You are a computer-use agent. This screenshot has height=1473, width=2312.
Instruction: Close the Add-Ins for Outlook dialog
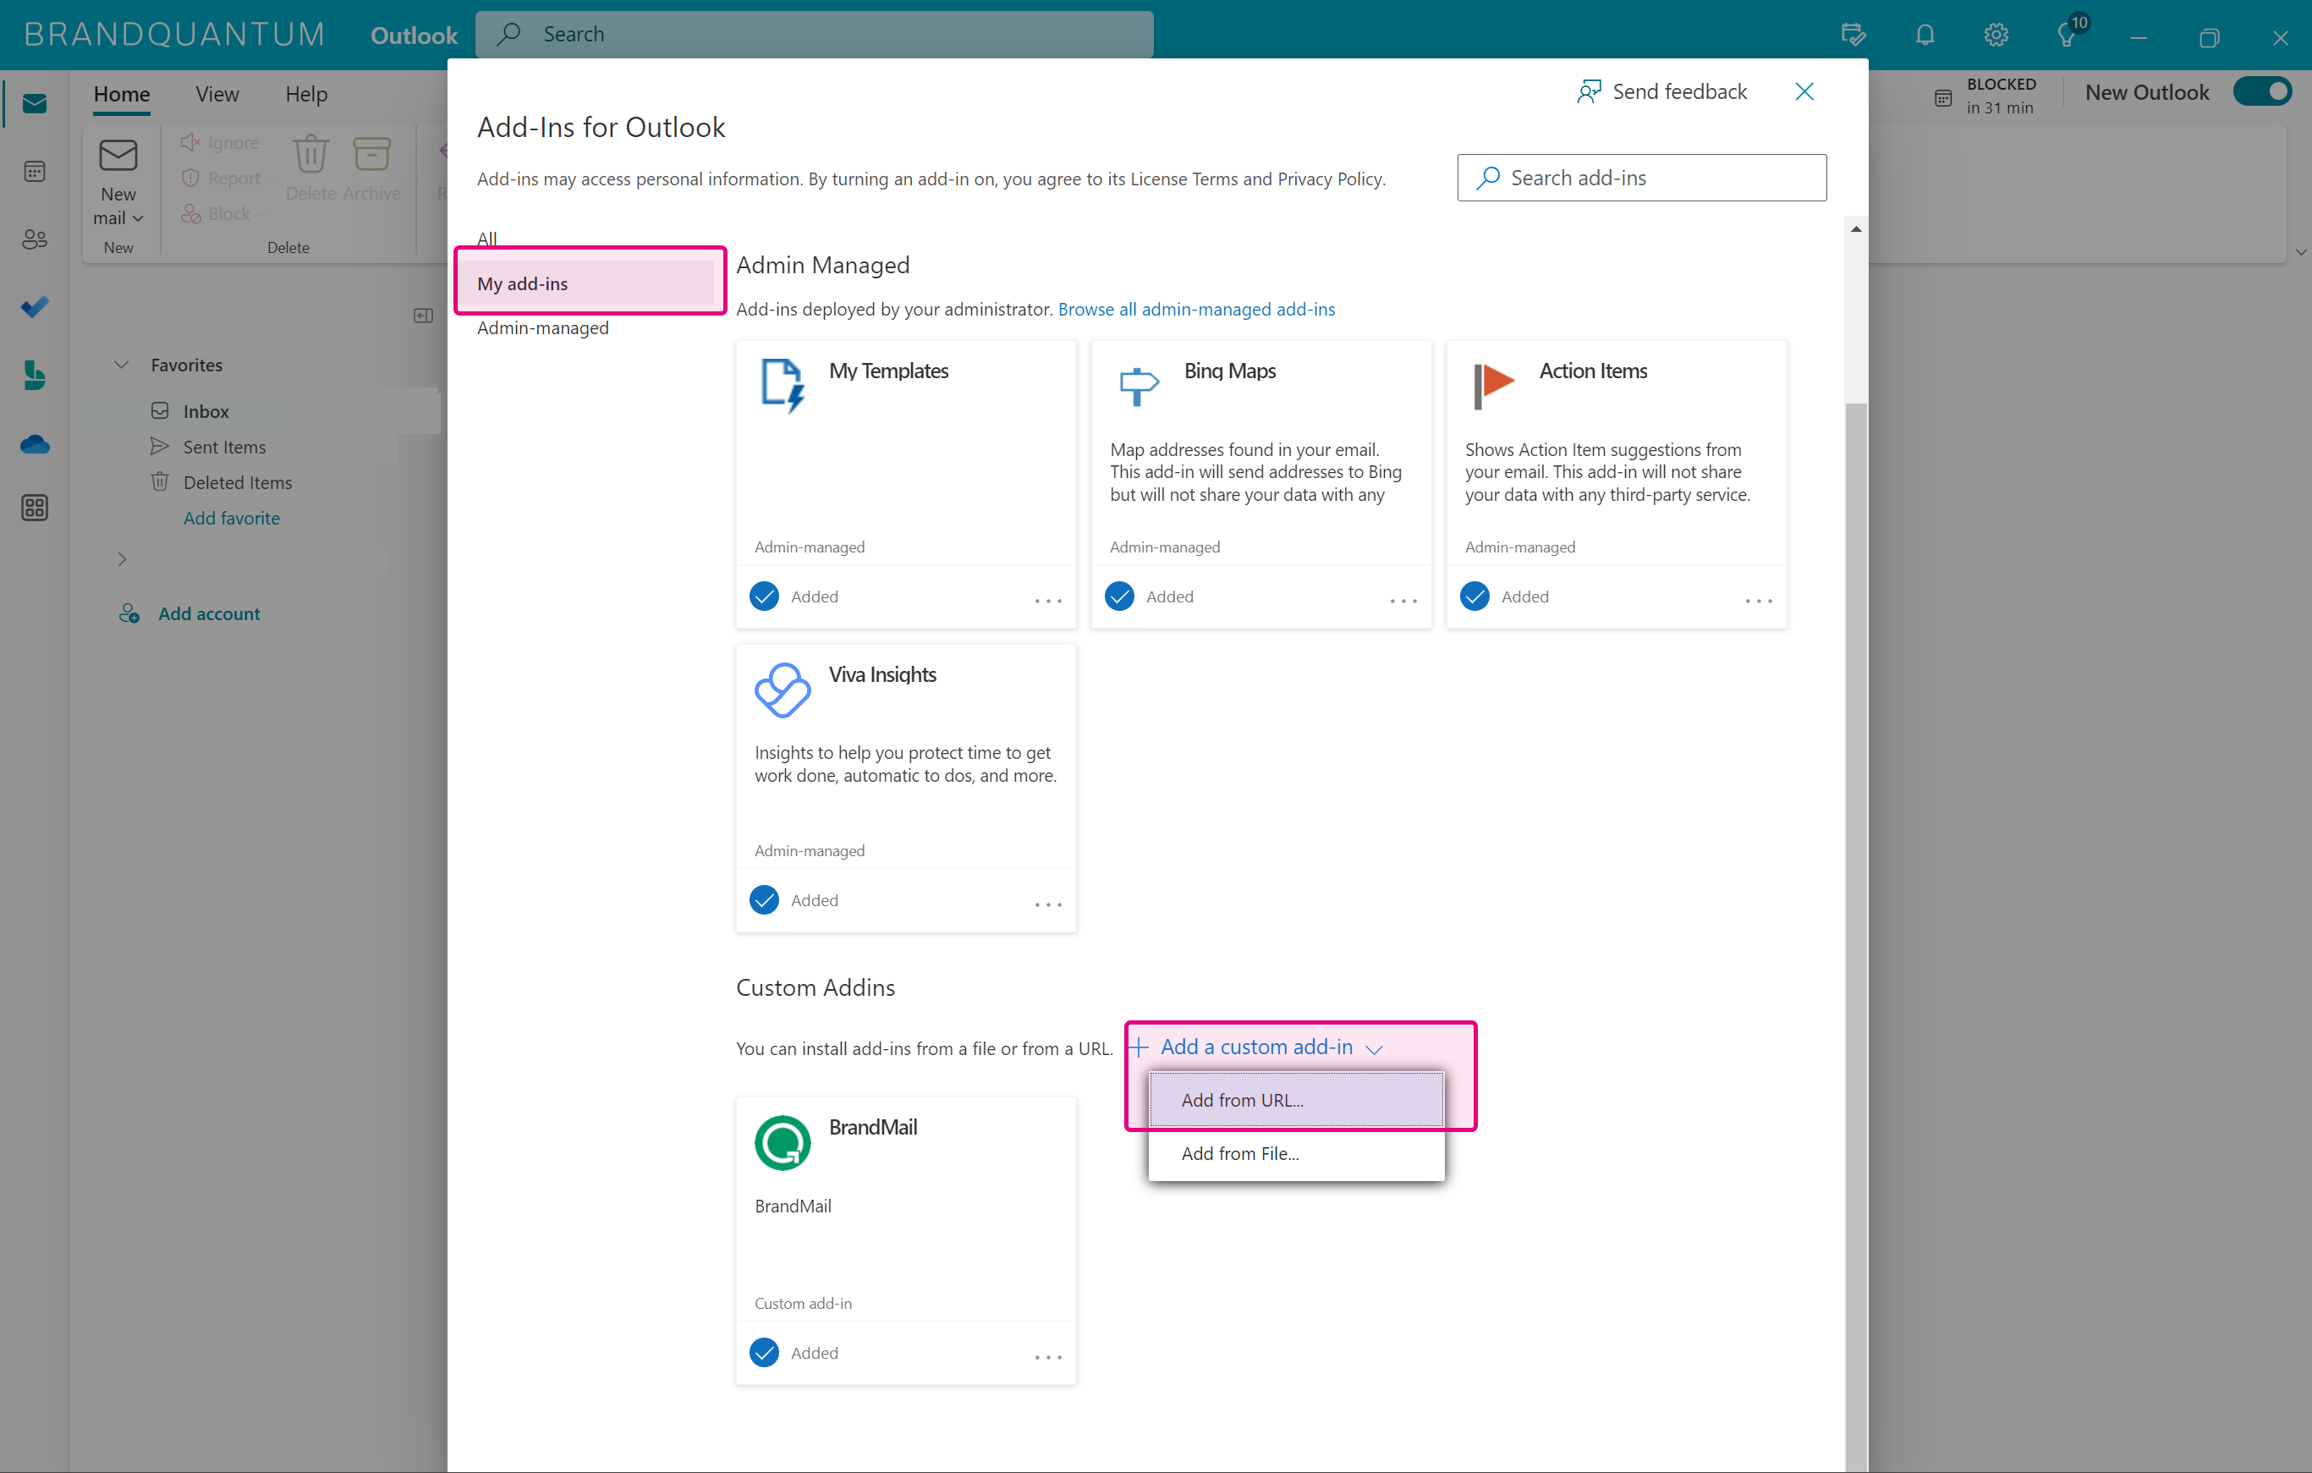[x=1805, y=91]
